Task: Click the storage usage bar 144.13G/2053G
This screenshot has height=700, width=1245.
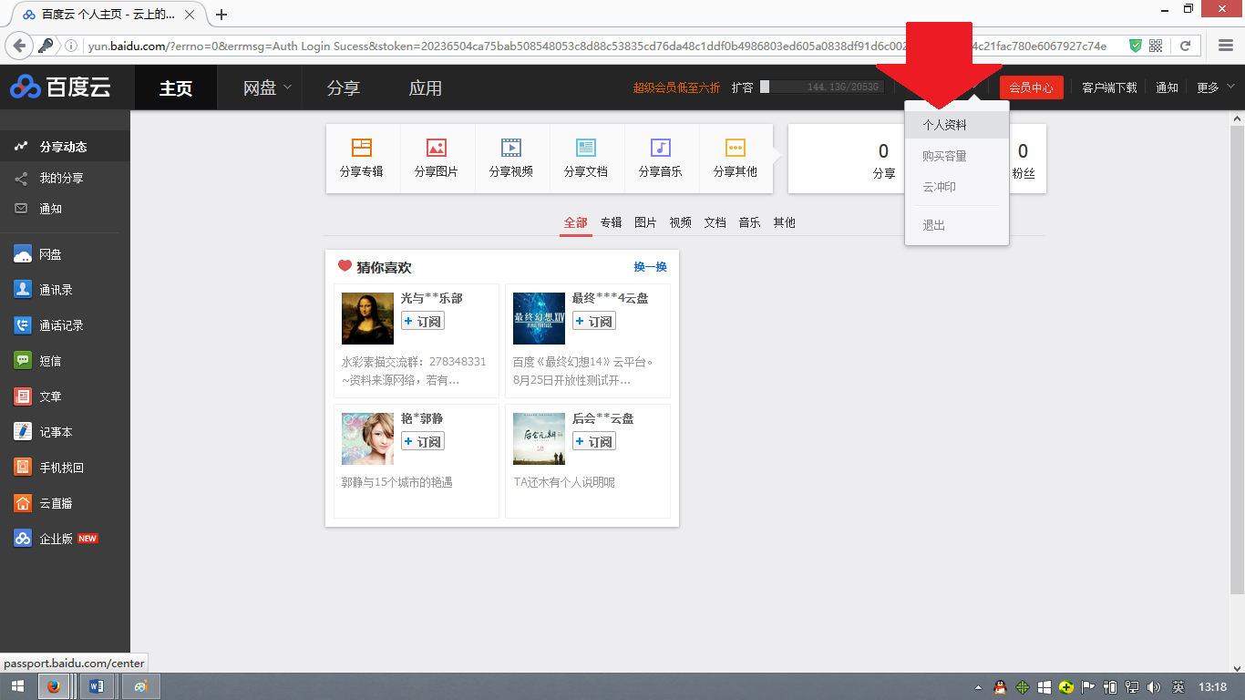Action: coord(822,87)
